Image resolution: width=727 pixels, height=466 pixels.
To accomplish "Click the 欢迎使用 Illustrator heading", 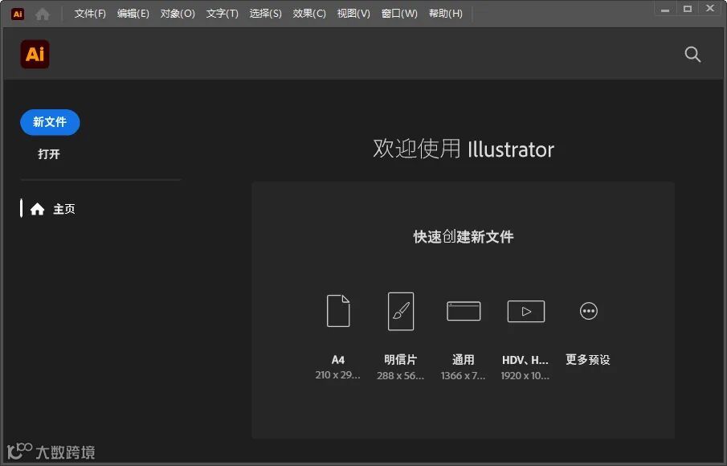I will (464, 149).
